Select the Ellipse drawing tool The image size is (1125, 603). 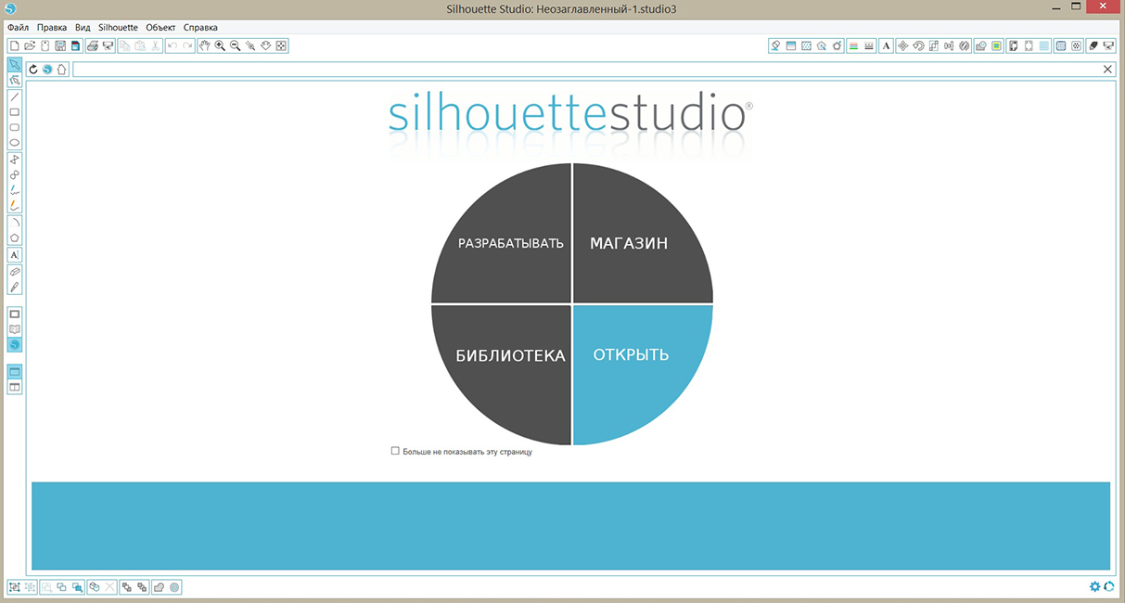[x=15, y=143]
